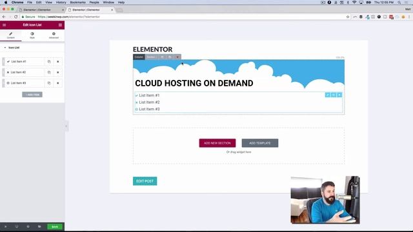Edit the icon list widget via pencil icon

328,95
